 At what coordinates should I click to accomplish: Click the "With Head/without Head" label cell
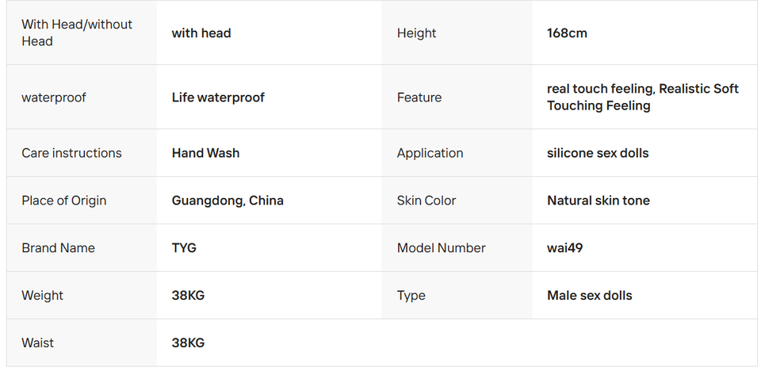coord(77,33)
